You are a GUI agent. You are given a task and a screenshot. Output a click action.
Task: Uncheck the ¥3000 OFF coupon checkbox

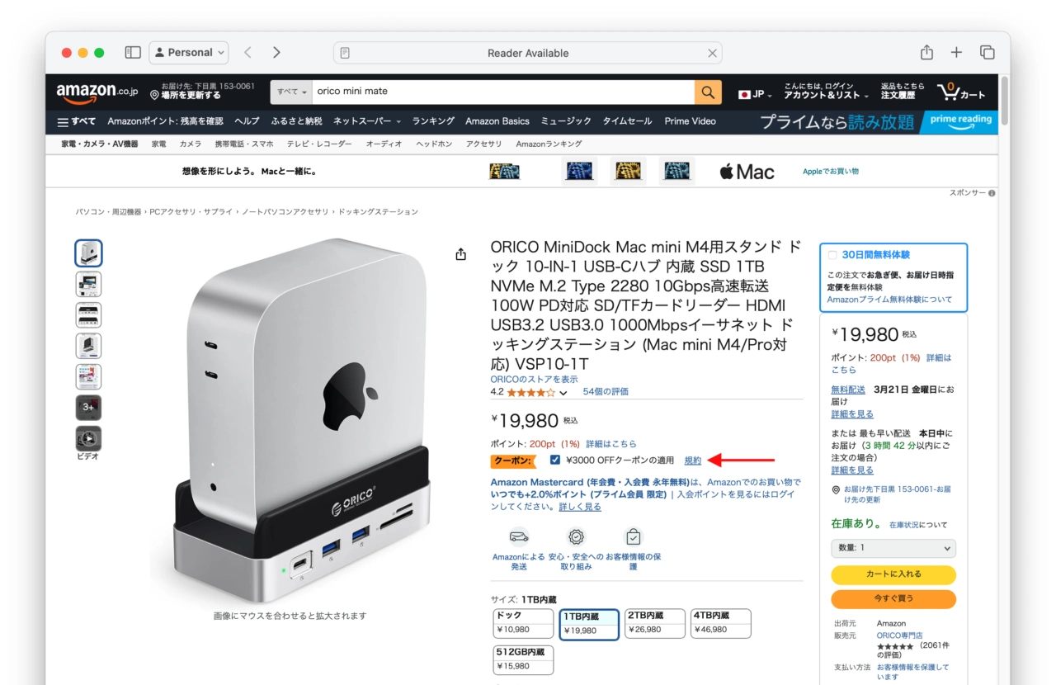pos(555,460)
